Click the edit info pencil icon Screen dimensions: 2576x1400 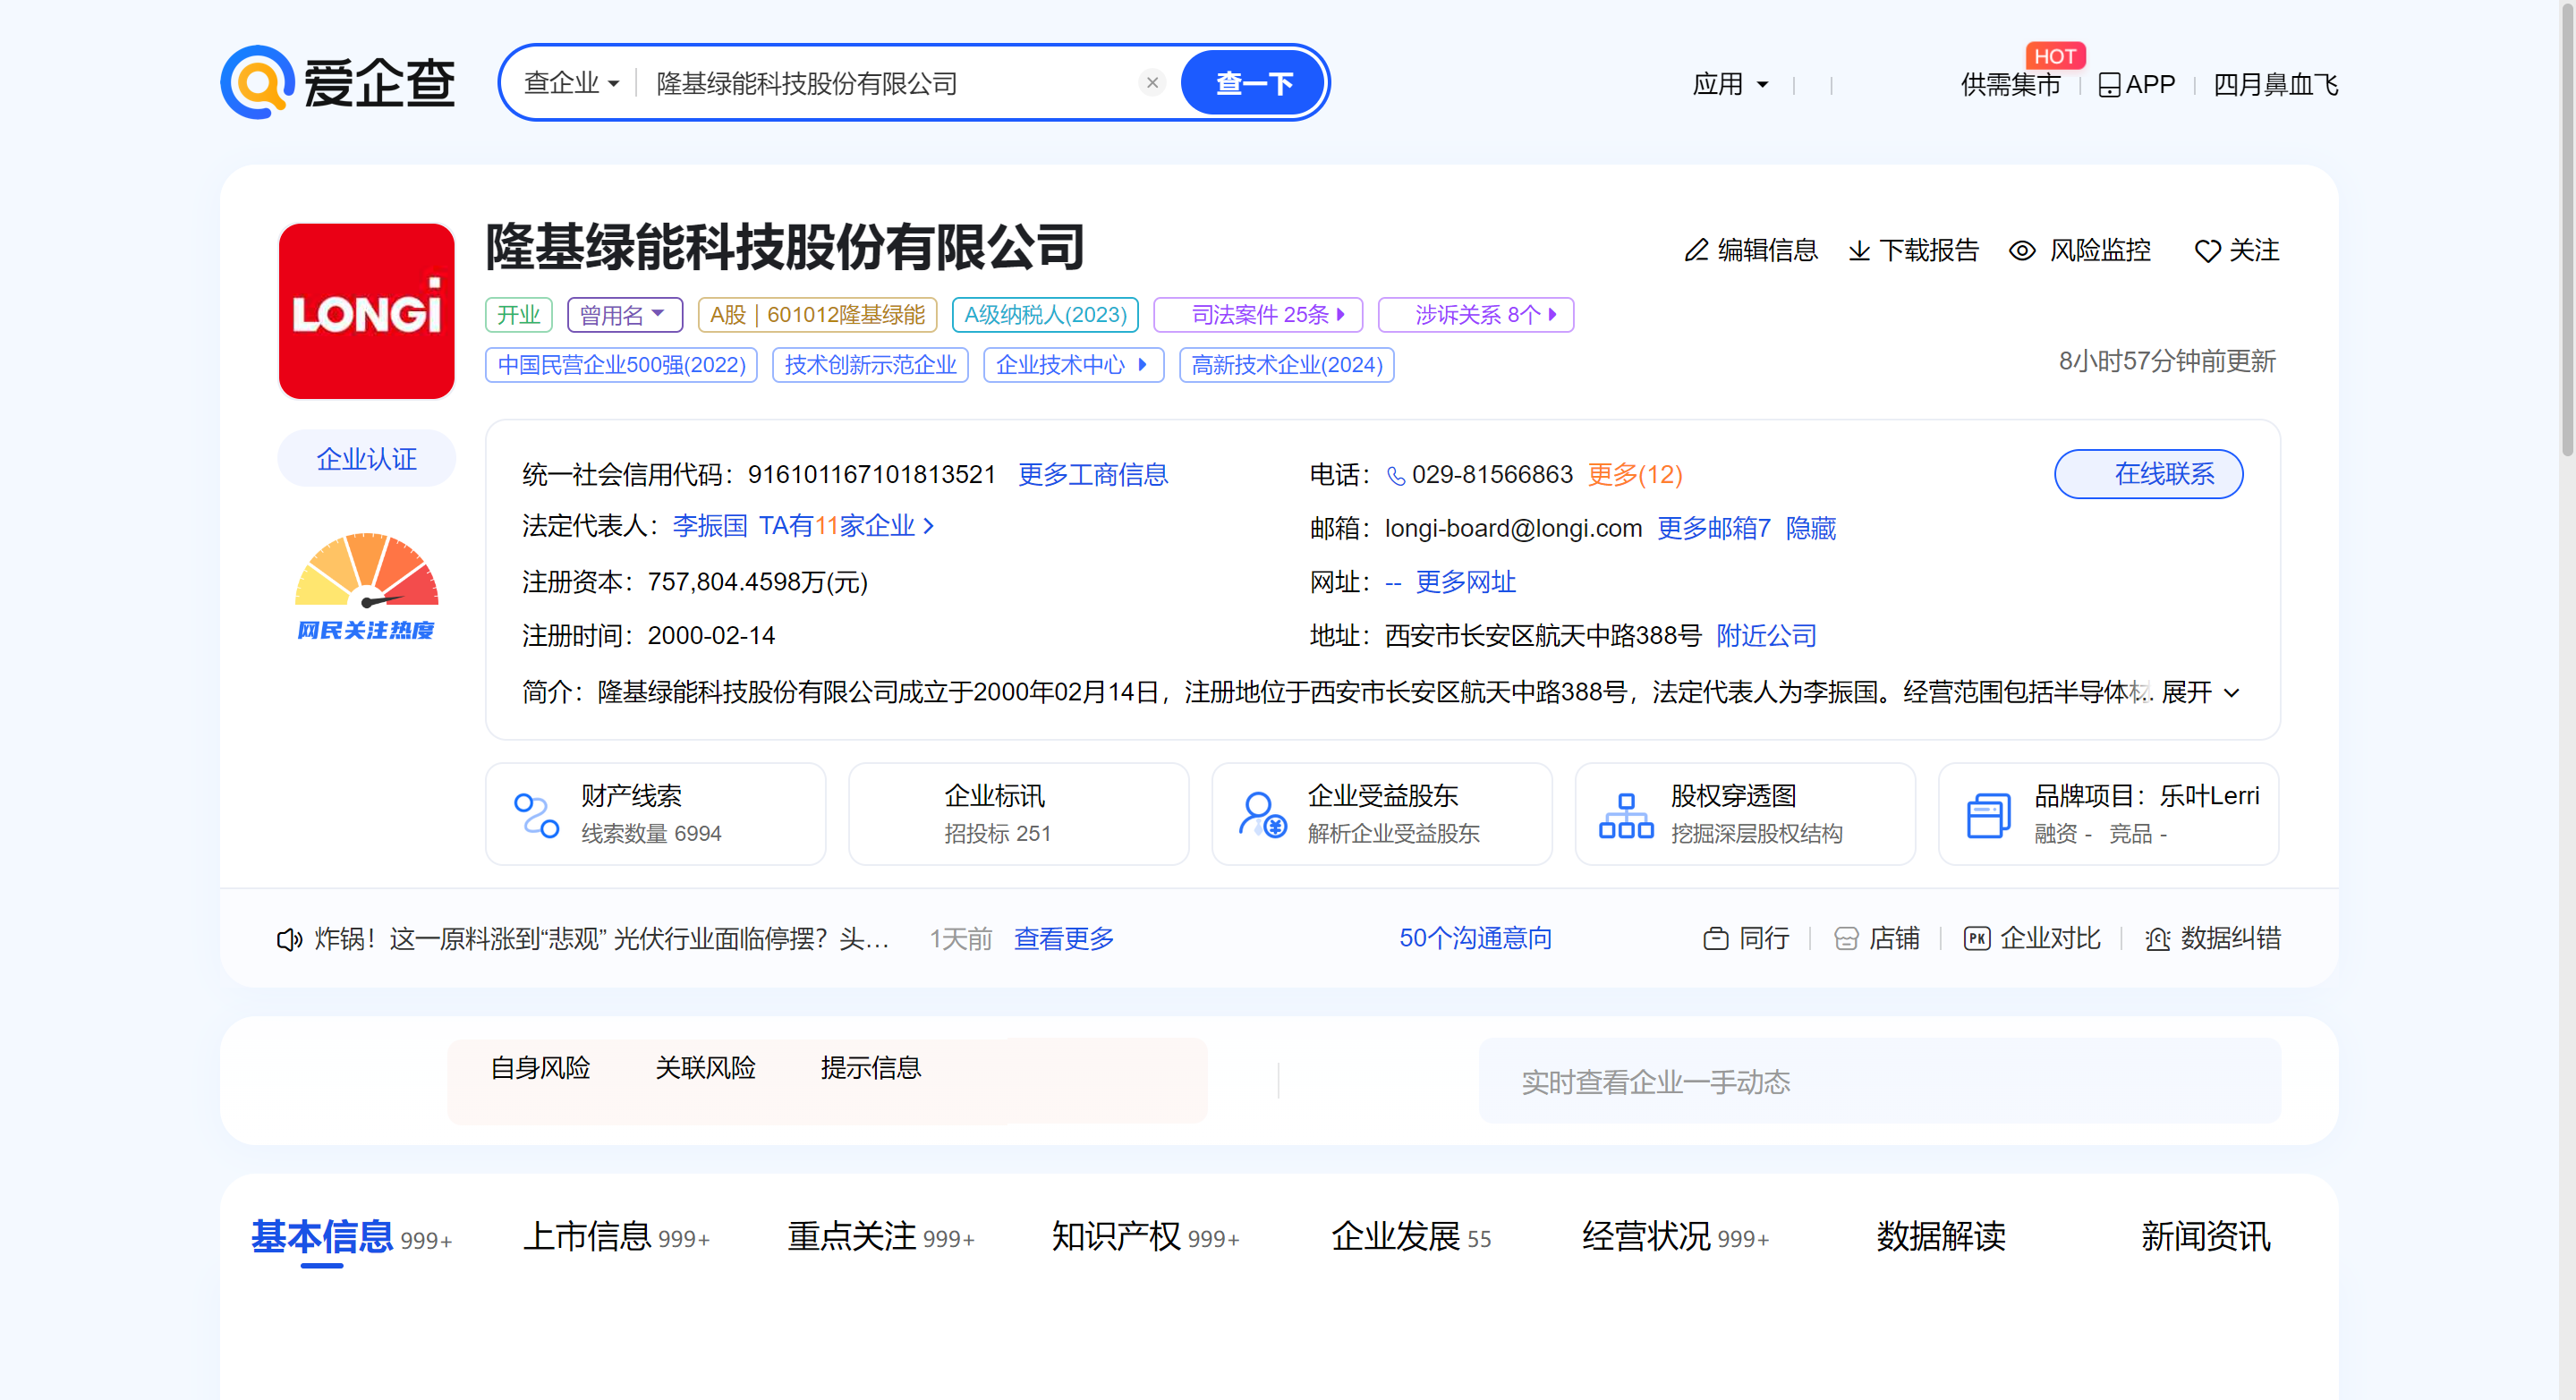(x=1696, y=250)
